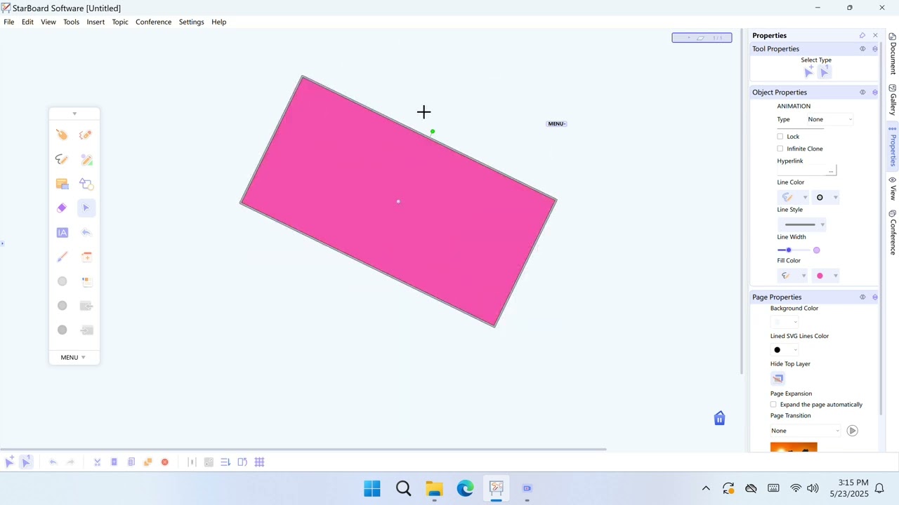Viewport: 899px width, 505px height.
Task: Click the MENU label on the rectangle
Action: click(556, 124)
